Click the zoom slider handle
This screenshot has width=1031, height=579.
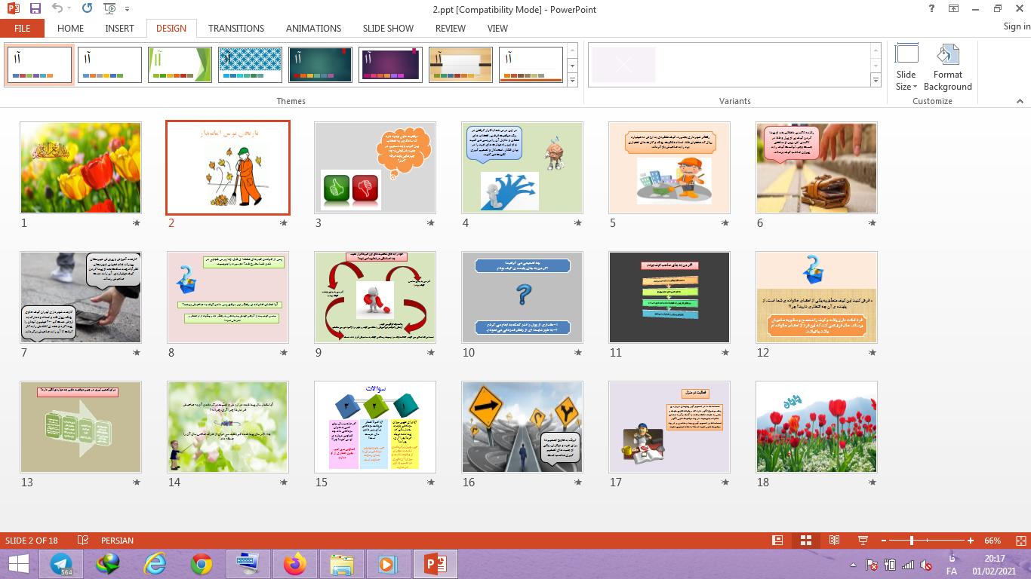(912, 541)
